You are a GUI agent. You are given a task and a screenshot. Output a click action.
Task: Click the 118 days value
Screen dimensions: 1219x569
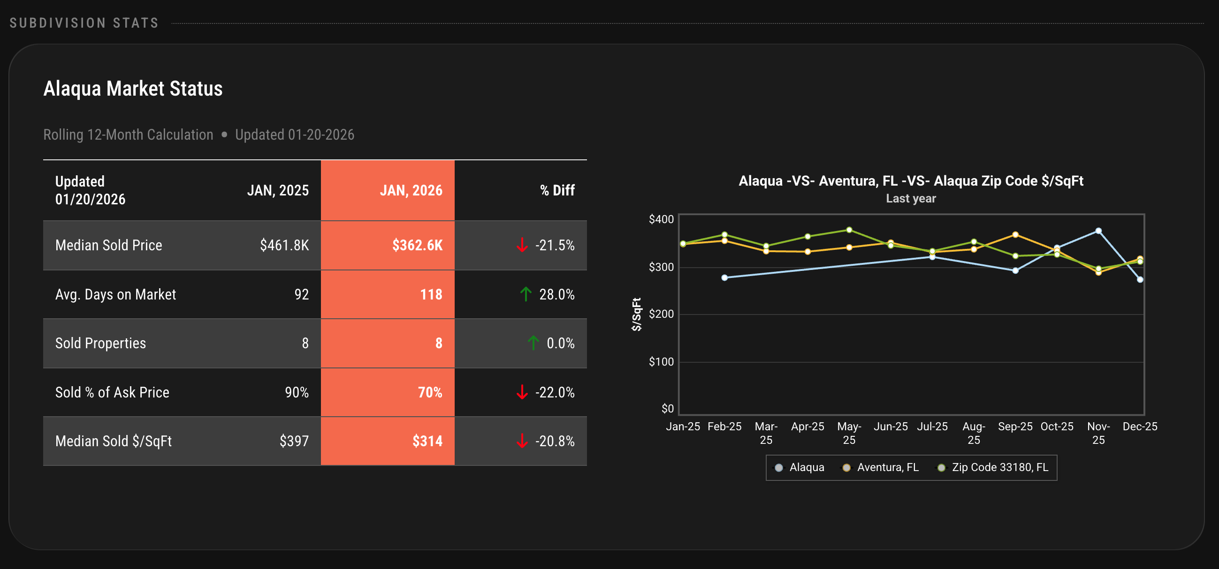pos(431,294)
